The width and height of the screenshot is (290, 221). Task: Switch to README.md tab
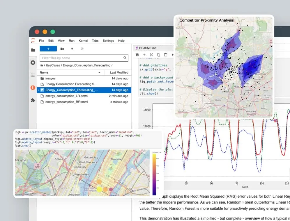pos(148,48)
